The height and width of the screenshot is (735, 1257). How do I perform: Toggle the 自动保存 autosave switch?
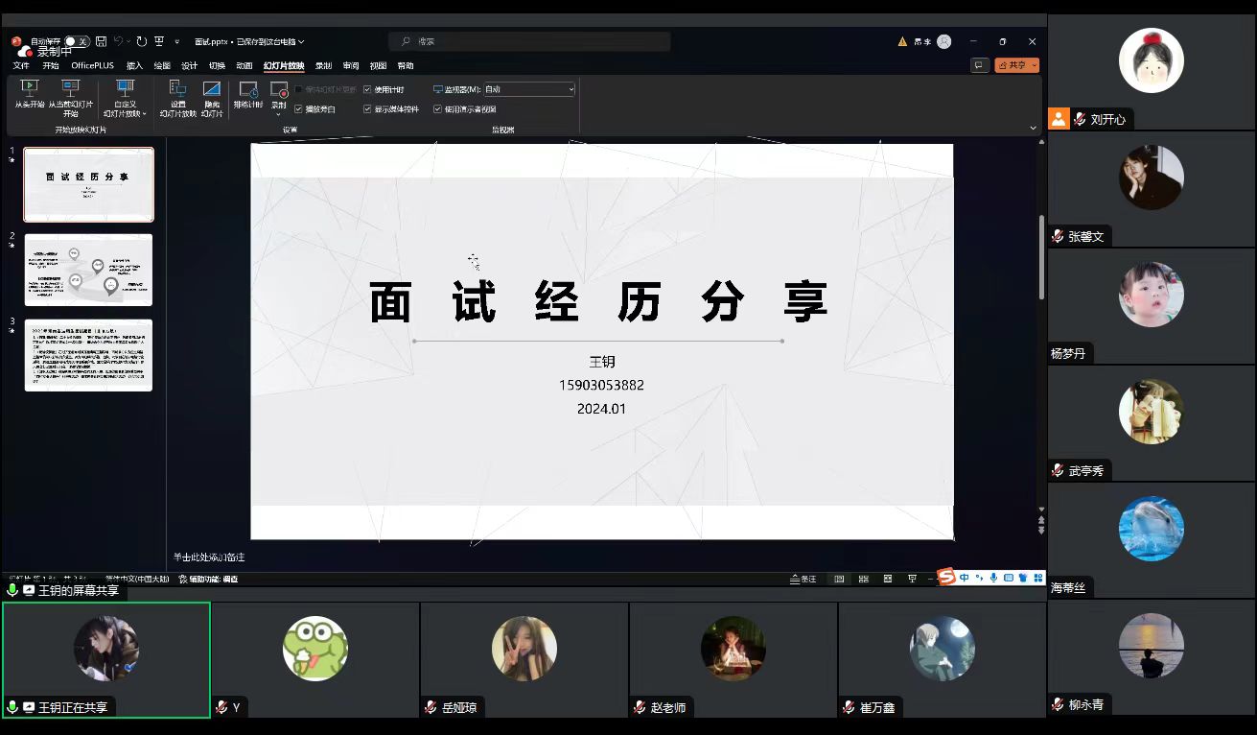[x=76, y=41]
